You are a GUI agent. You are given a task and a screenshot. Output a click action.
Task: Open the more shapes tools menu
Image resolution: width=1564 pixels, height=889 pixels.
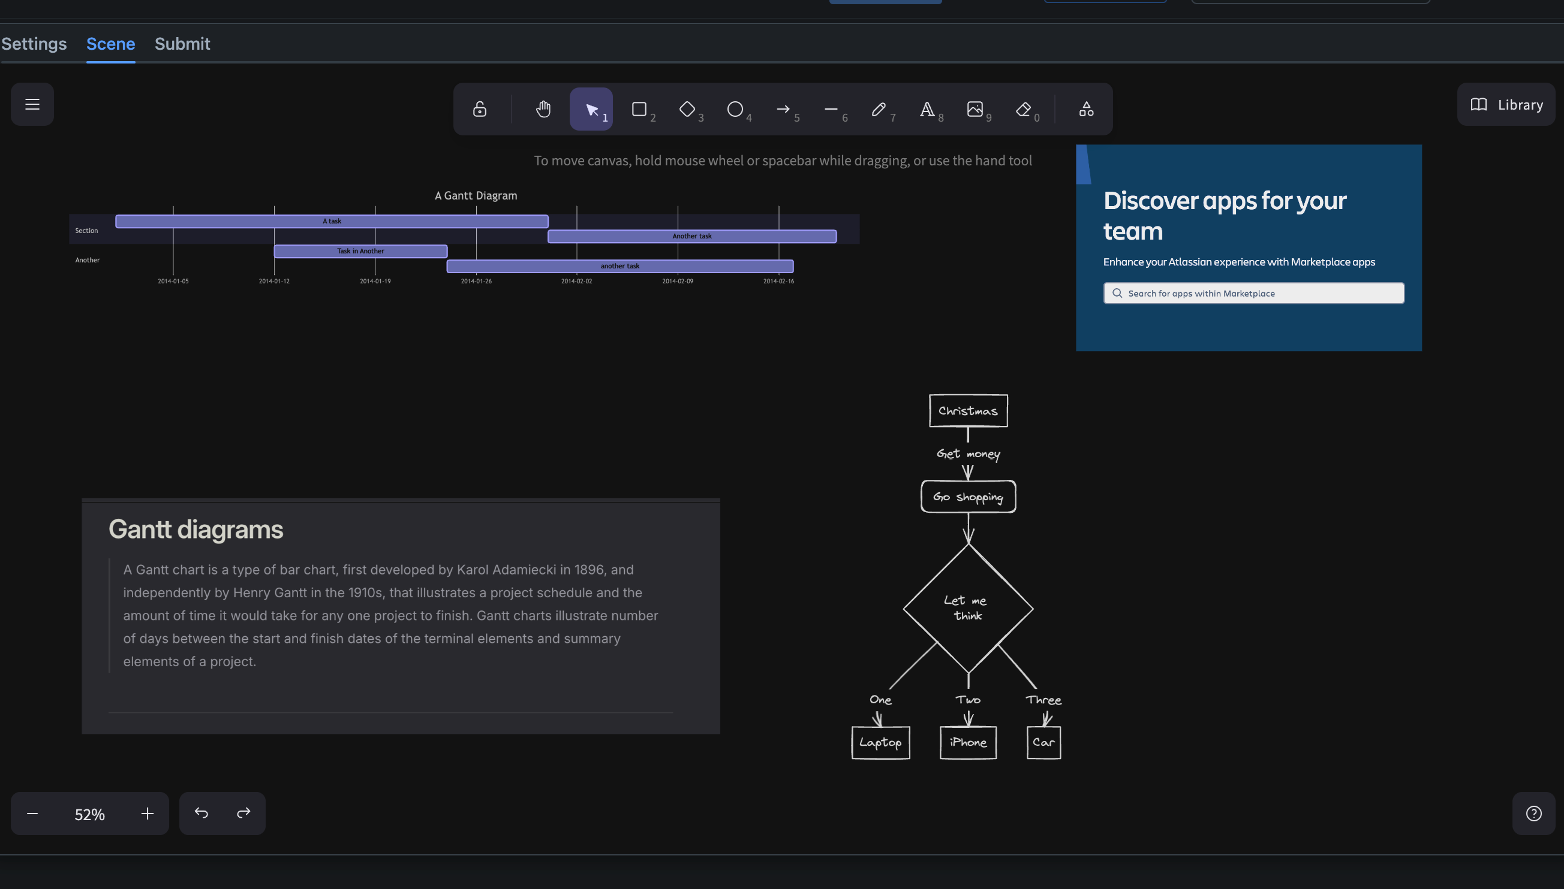pyautogui.click(x=1086, y=109)
